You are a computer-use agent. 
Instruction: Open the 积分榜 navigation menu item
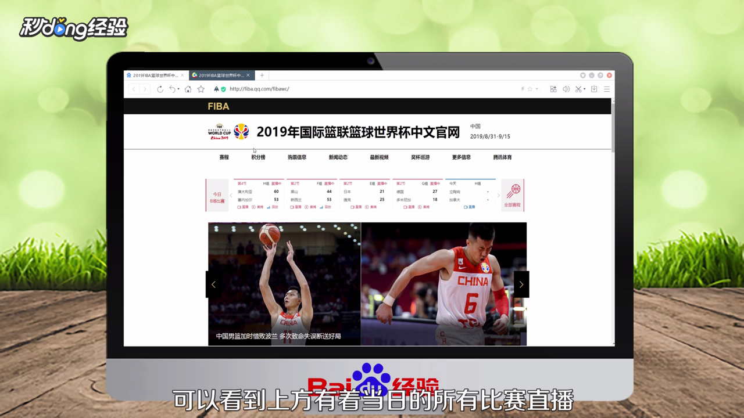point(258,157)
